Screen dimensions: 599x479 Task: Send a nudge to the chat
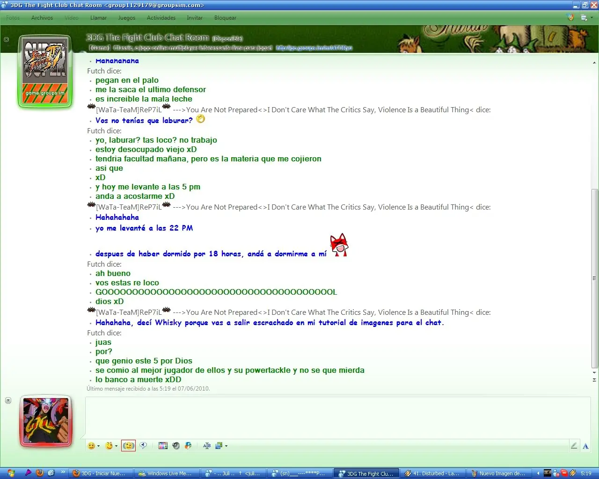click(x=129, y=446)
